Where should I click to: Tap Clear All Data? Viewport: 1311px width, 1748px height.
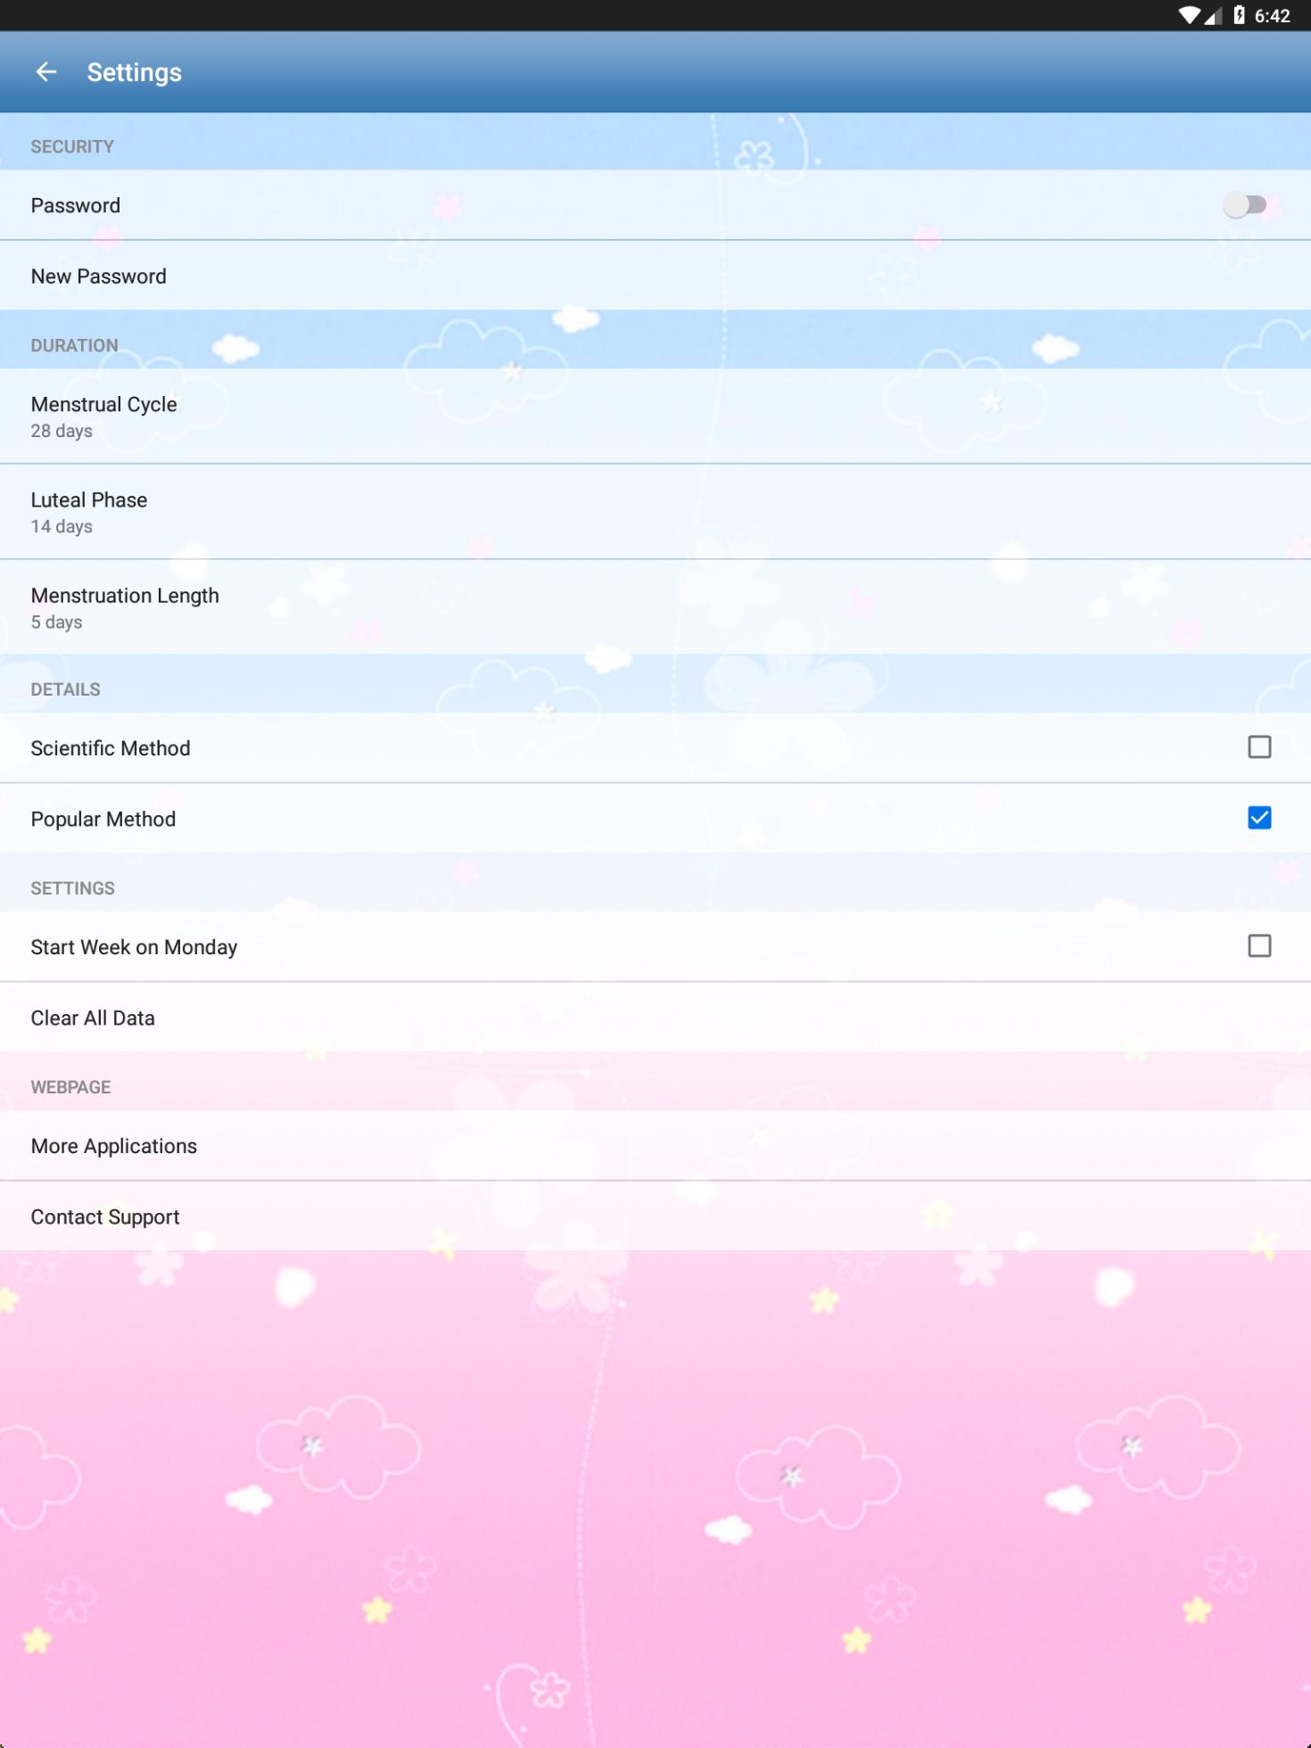point(655,1018)
